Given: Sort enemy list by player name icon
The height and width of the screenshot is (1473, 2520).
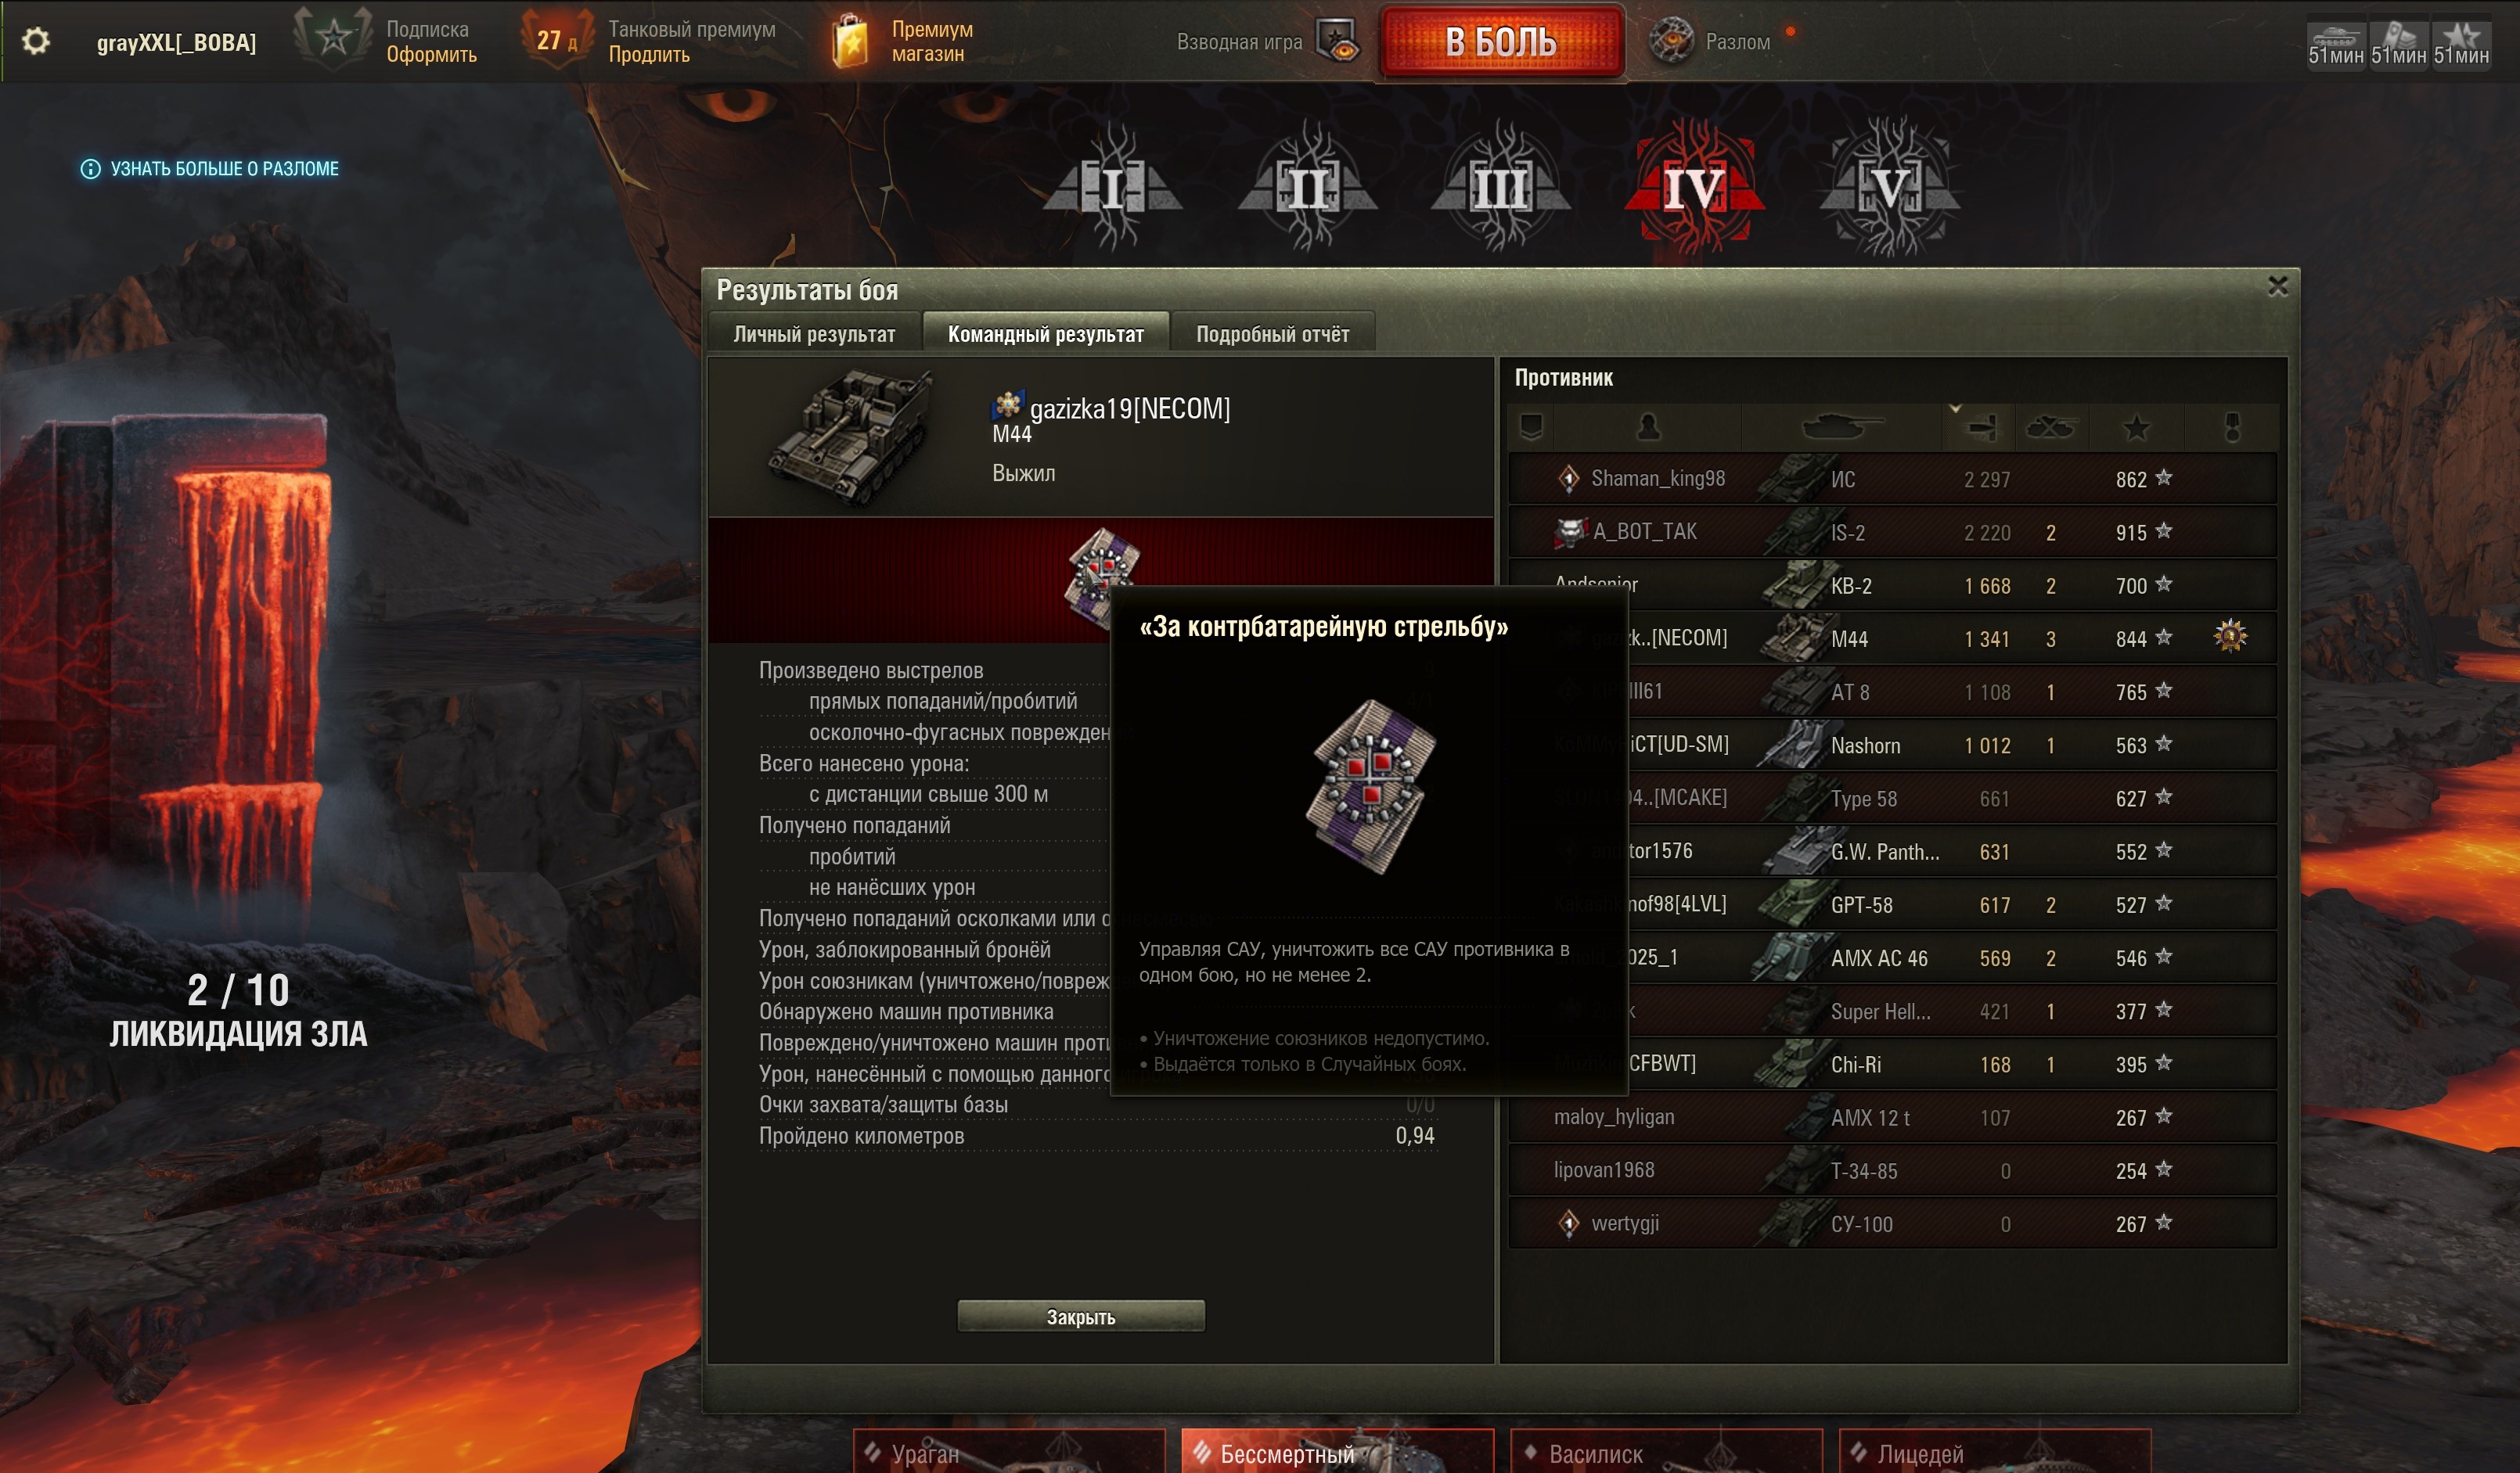Looking at the screenshot, I should (x=1648, y=428).
